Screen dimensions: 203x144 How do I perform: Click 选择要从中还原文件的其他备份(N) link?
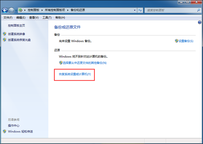click(x=85, y=63)
